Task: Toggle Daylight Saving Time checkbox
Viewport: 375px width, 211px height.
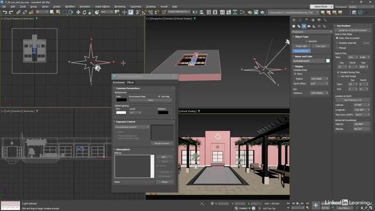Action: 338,72
